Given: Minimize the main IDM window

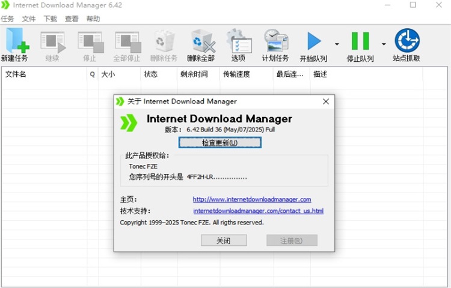Looking at the screenshot, I should (387, 5).
